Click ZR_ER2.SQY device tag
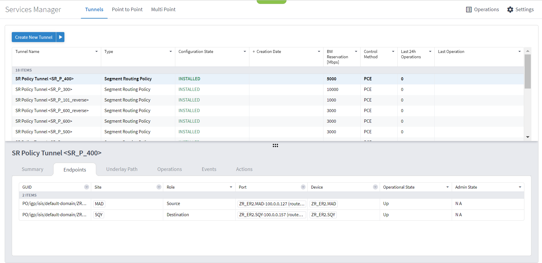The height and width of the screenshot is (263, 542). click(323, 215)
